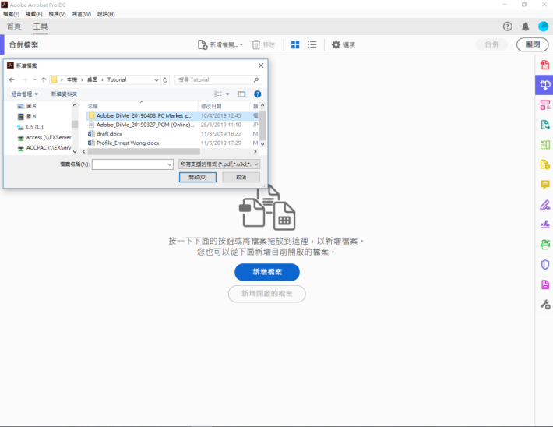The height and width of the screenshot is (427, 553).
Task: Go up one folder level in dialog
Action: tap(44, 79)
